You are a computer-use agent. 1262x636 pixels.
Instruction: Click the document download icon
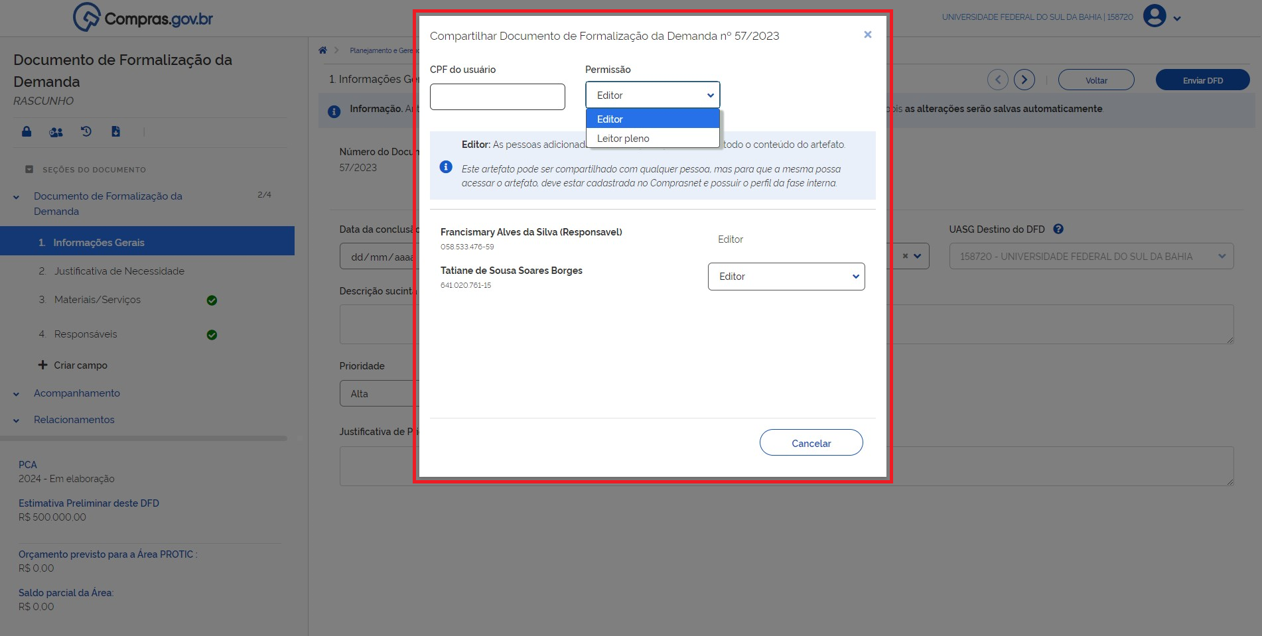116,131
